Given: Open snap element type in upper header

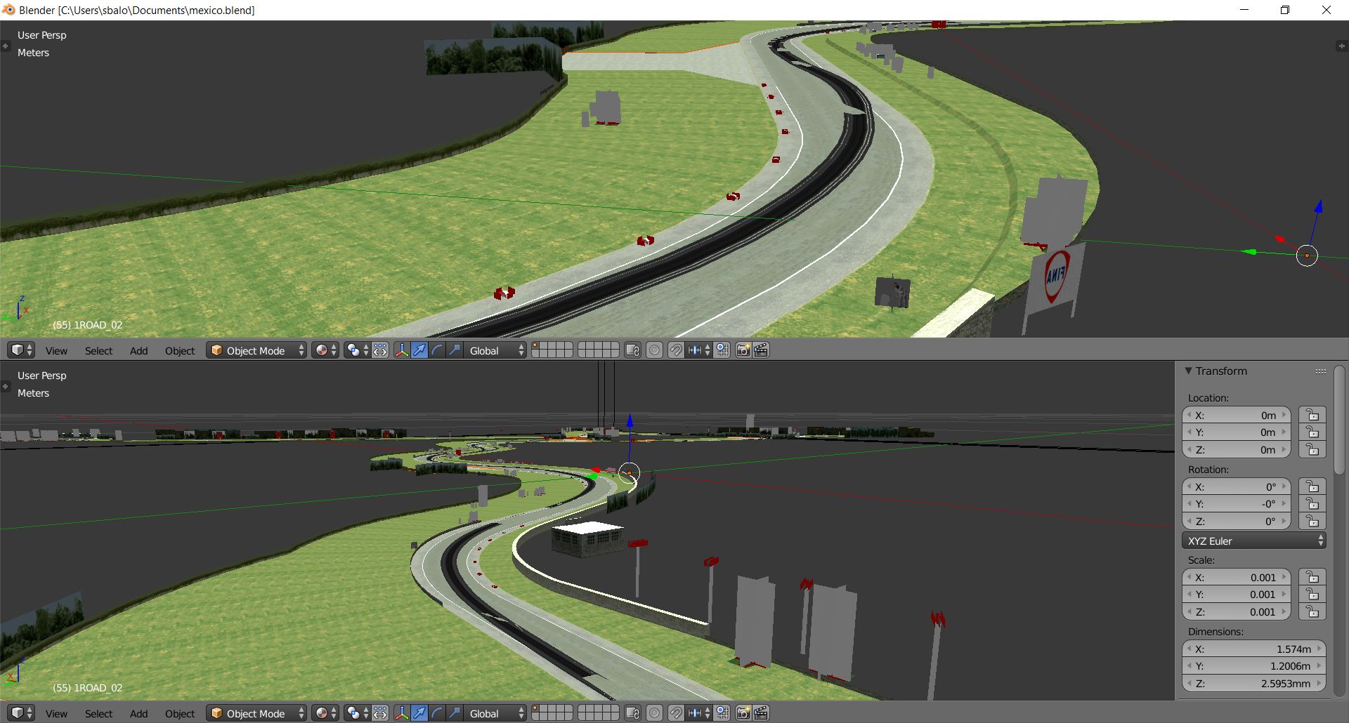Looking at the screenshot, I should (x=699, y=350).
